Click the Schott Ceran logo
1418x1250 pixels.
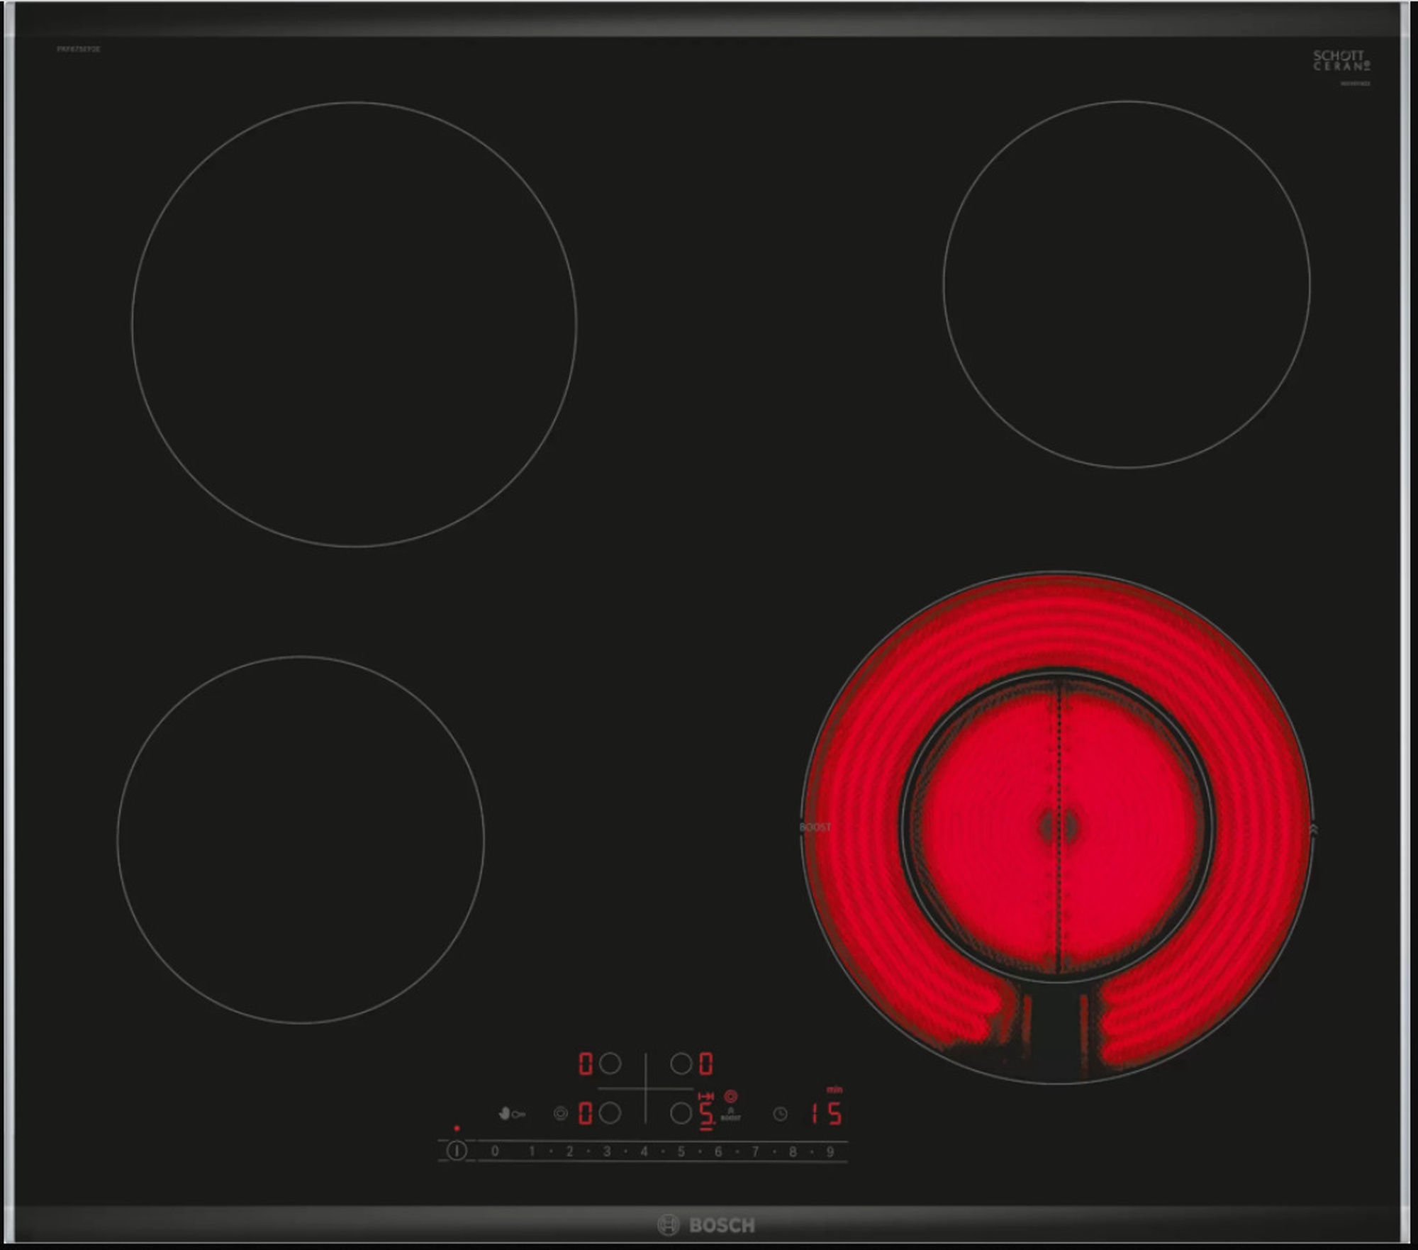point(1341,60)
